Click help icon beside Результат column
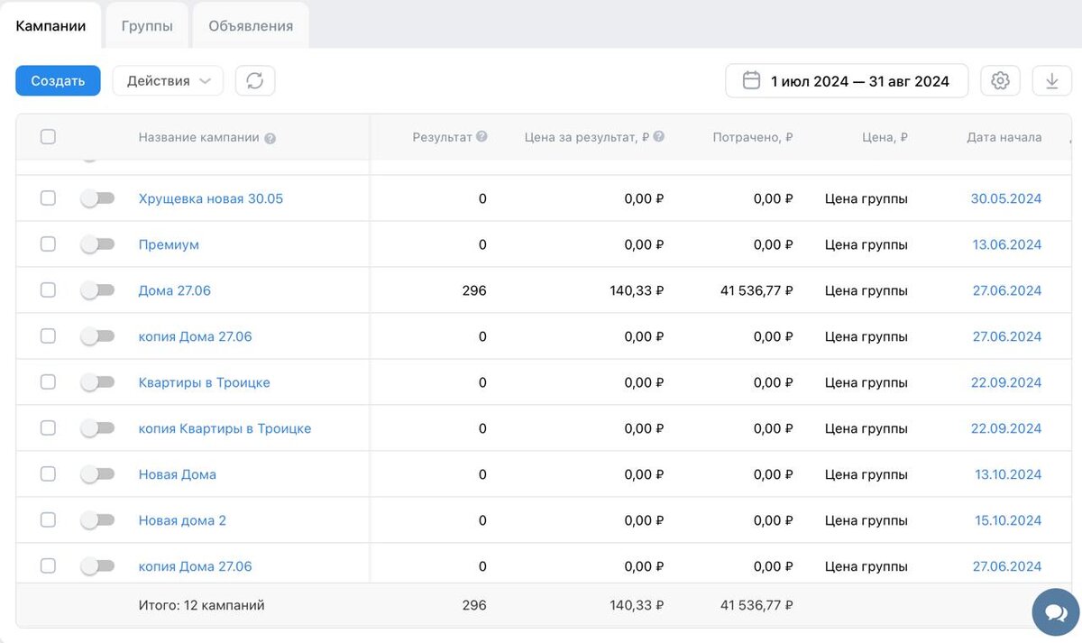Viewport: 1082px width, 643px height. coord(481,137)
